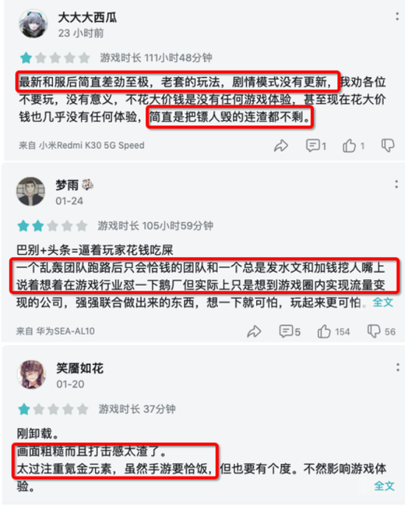Like 梦雨's review with 154 likes
This screenshot has height=506, width=405.
click(334, 331)
